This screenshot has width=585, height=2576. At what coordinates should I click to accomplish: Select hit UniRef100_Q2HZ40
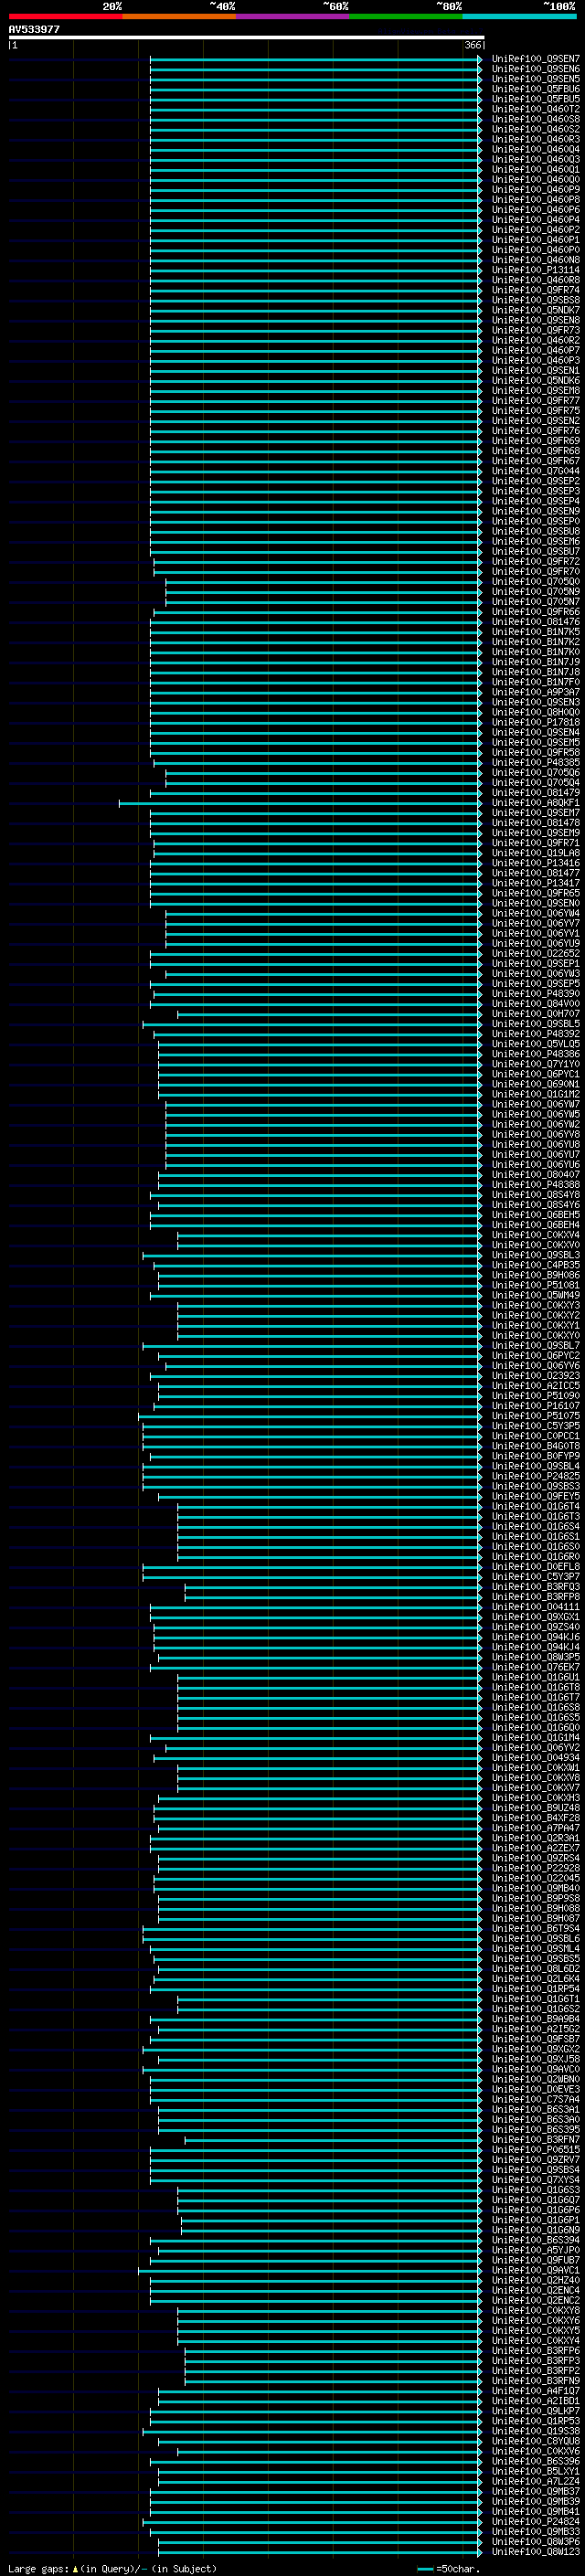pos(536,2280)
